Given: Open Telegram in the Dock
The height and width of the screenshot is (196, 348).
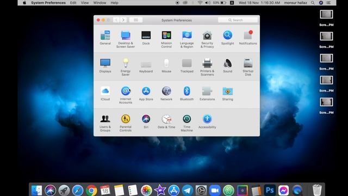Looking at the screenshot, I should 188,190.
